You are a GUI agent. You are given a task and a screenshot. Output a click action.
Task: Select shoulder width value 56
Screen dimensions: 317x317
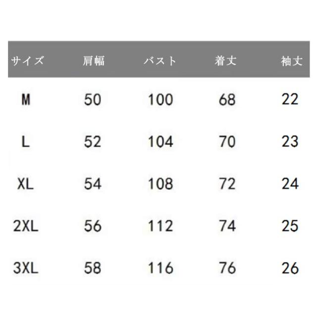93,226
